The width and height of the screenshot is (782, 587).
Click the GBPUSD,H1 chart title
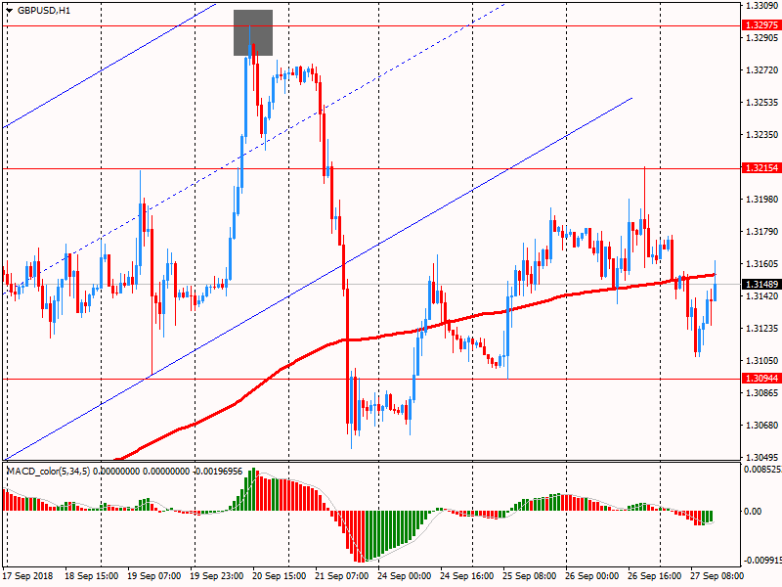tap(44, 10)
